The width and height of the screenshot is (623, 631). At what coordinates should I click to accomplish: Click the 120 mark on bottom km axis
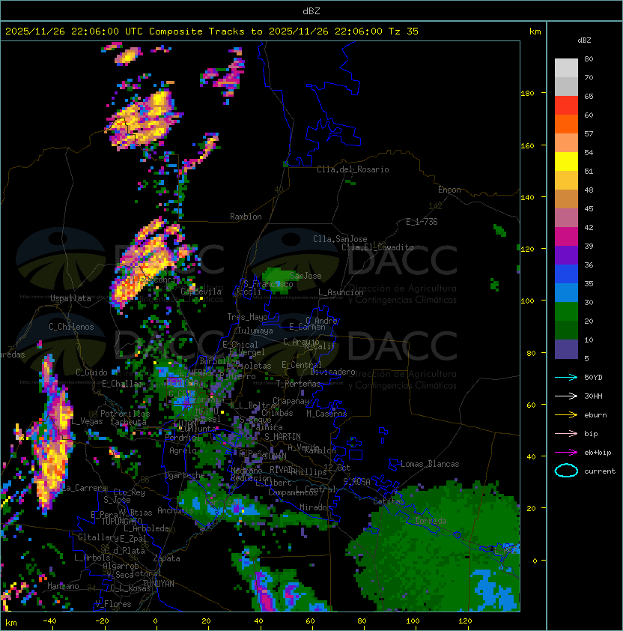coord(465,621)
